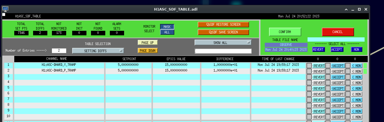Open the SETTING DIFFS table selection dropdown

coord(98,51)
